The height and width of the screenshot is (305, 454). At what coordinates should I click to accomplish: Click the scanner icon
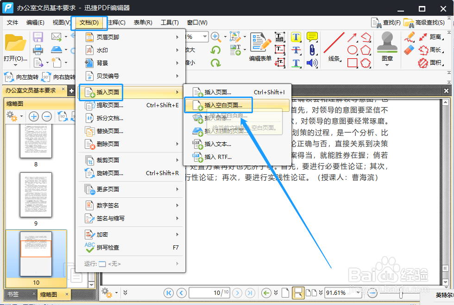pos(57,50)
